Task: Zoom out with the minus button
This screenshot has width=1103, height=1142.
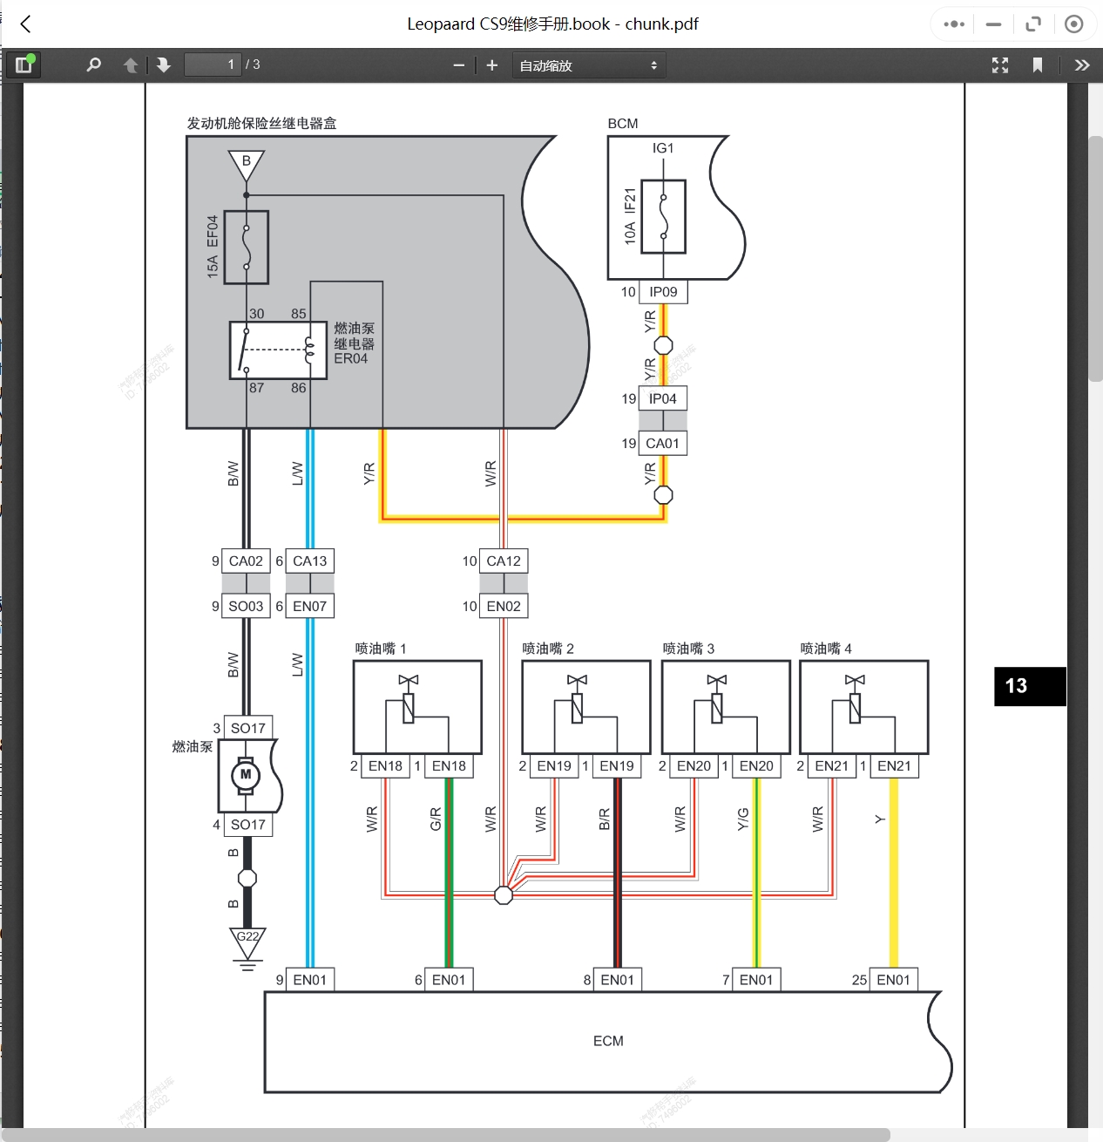Action: pyautogui.click(x=458, y=65)
